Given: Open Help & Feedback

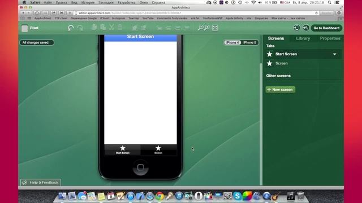Looking at the screenshot, I should 41,183.
